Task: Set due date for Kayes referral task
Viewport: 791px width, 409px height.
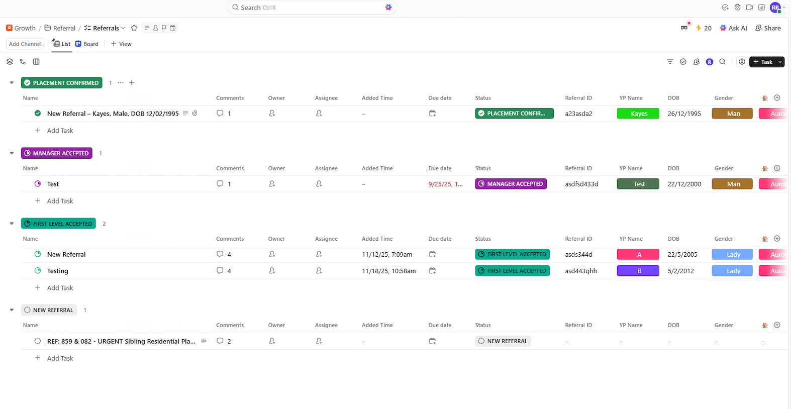Action: coord(432,114)
